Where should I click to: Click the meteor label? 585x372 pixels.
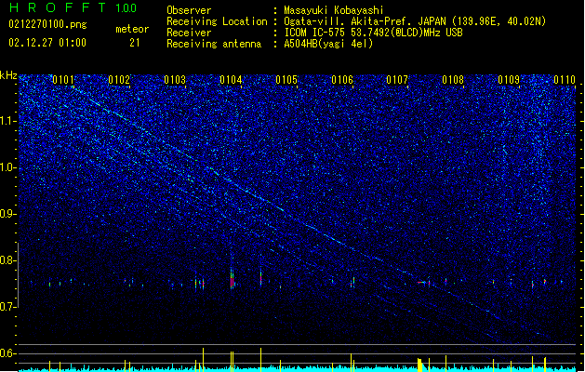click(x=132, y=29)
